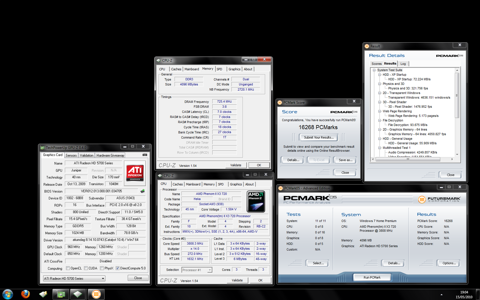The width and height of the screenshot is (480, 300).
Task: Collapse the 3D - Pixel Shader node
Action: 379,102
